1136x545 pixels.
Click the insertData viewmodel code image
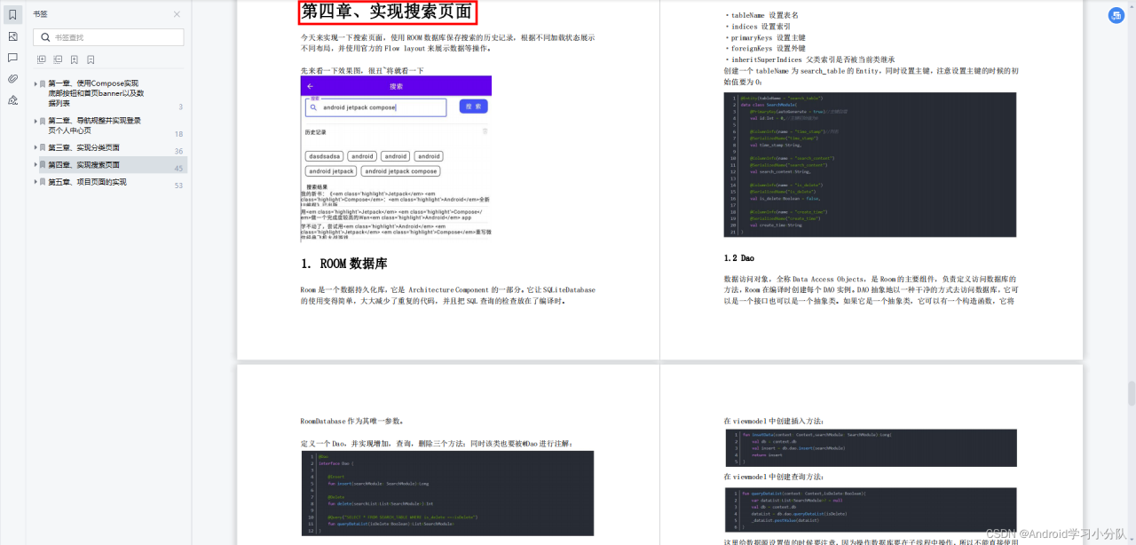(x=870, y=448)
